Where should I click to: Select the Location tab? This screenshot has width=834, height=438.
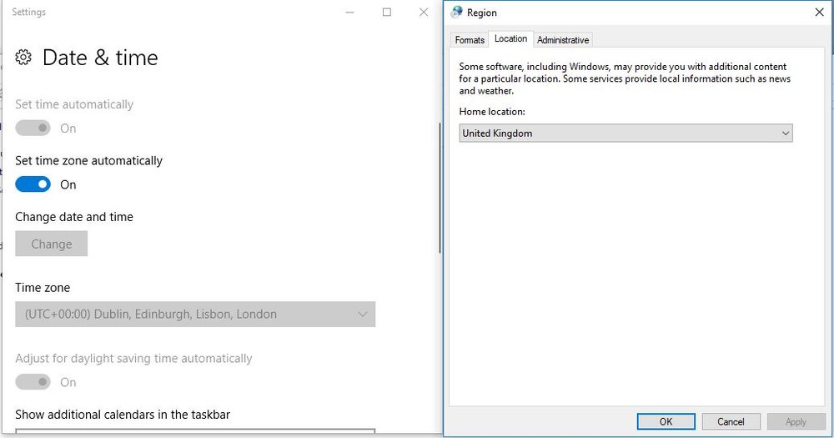pyautogui.click(x=510, y=39)
